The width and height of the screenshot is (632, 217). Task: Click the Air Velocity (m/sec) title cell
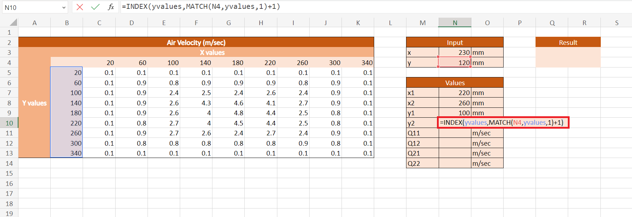click(196, 42)
